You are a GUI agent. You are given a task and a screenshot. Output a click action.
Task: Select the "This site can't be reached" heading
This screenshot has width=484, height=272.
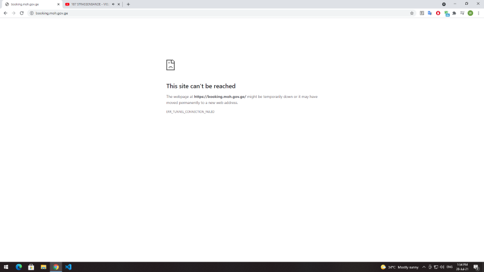pos(201,86)
